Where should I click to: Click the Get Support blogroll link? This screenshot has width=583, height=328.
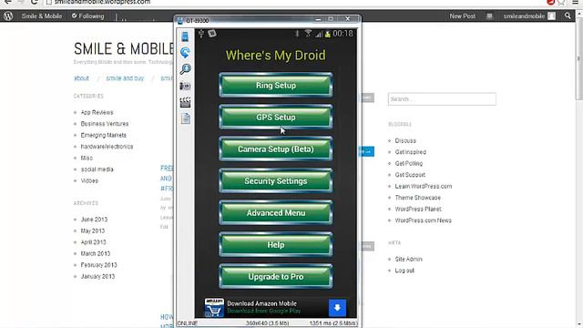[410, 175]
